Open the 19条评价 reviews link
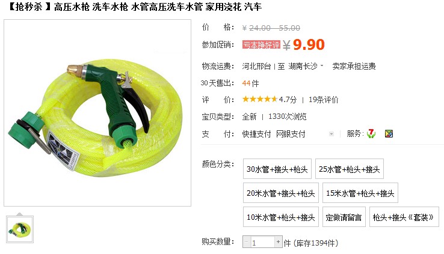This screenshot has height=254, width=444. coord(323,100)
